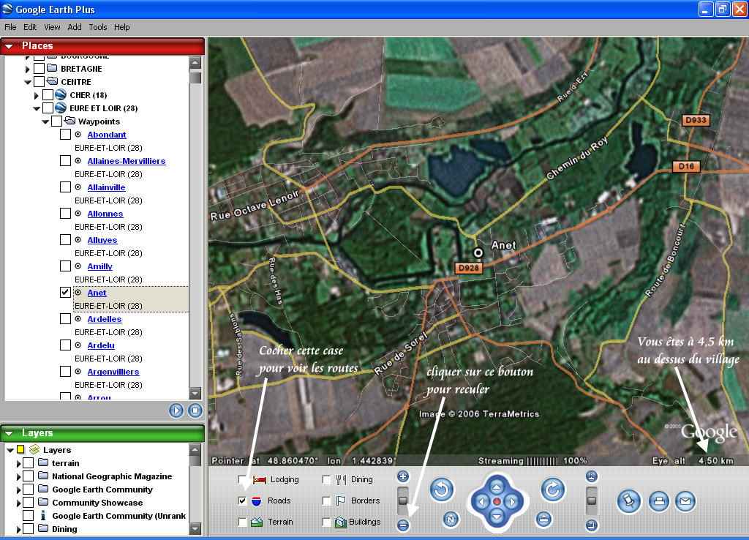Rotate the view counter-clockwise
Screen dimensions: 749x540
(442, 490)
